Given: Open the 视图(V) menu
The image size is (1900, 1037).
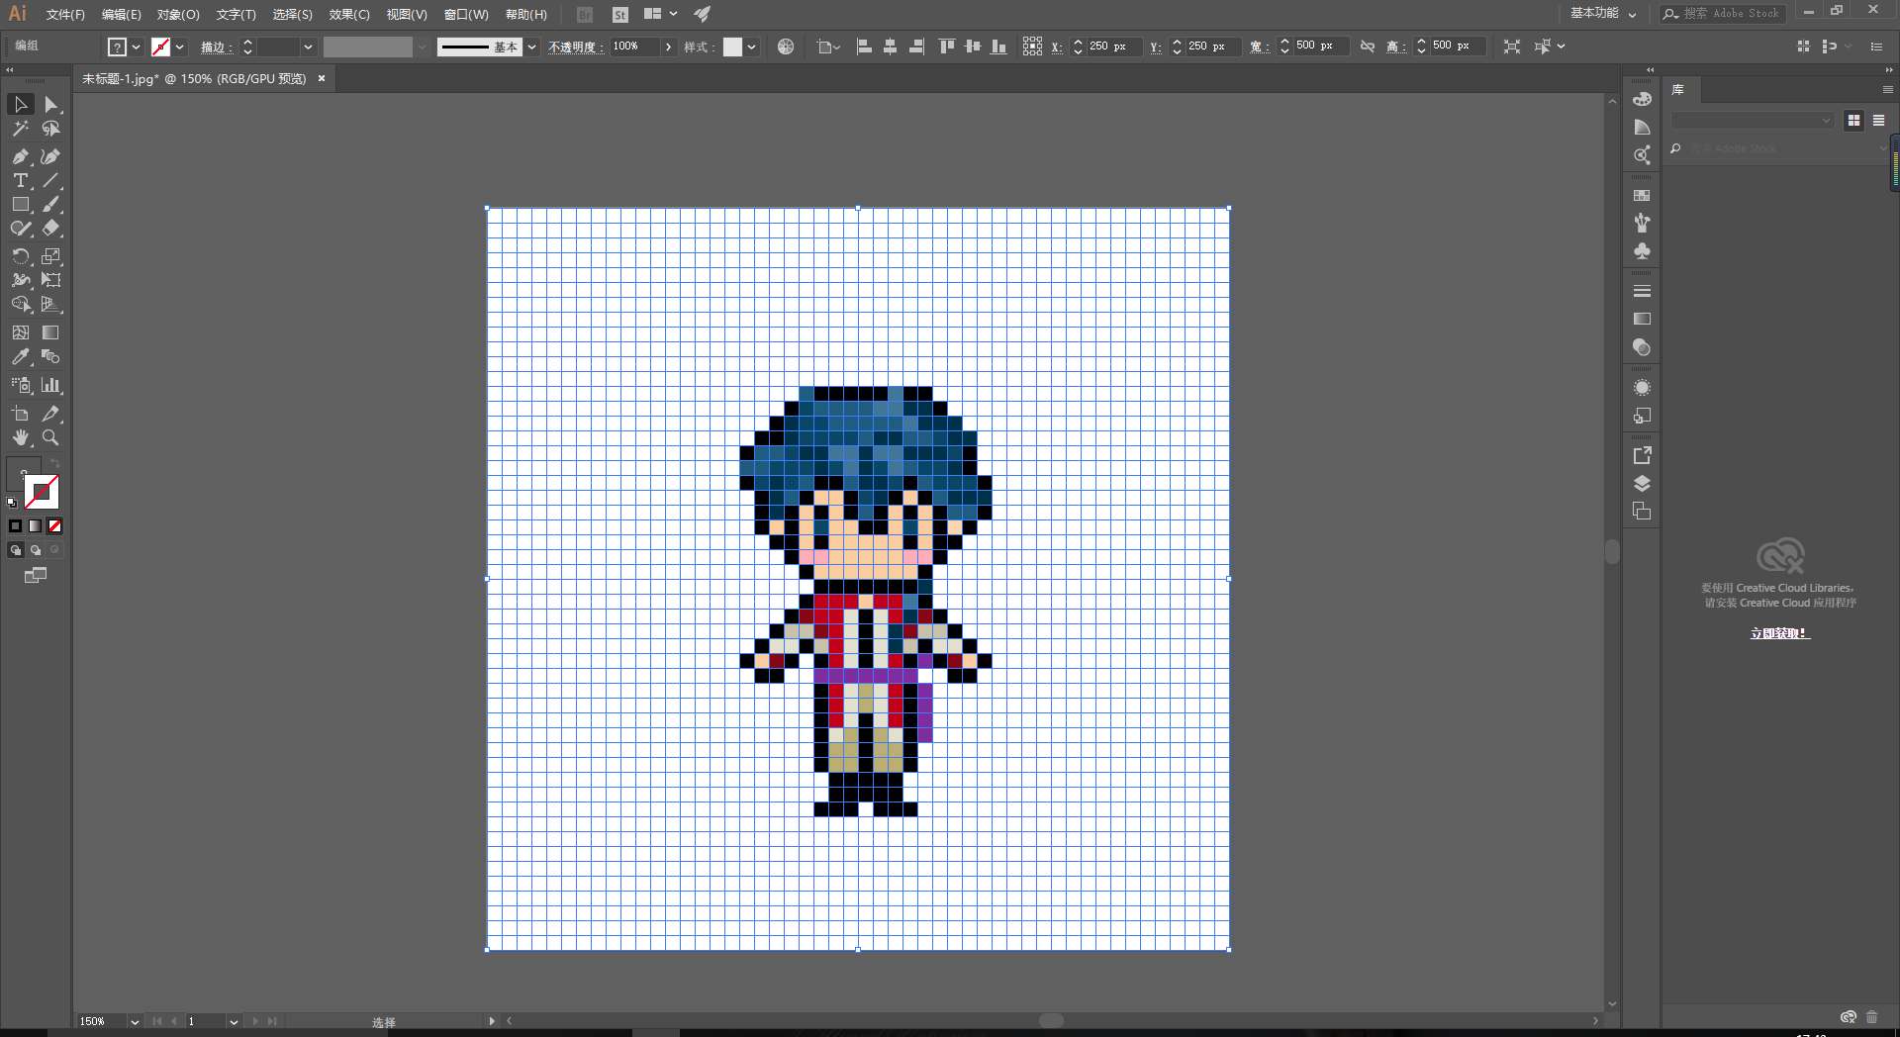Looking at the screenshot, I should 407,15.
